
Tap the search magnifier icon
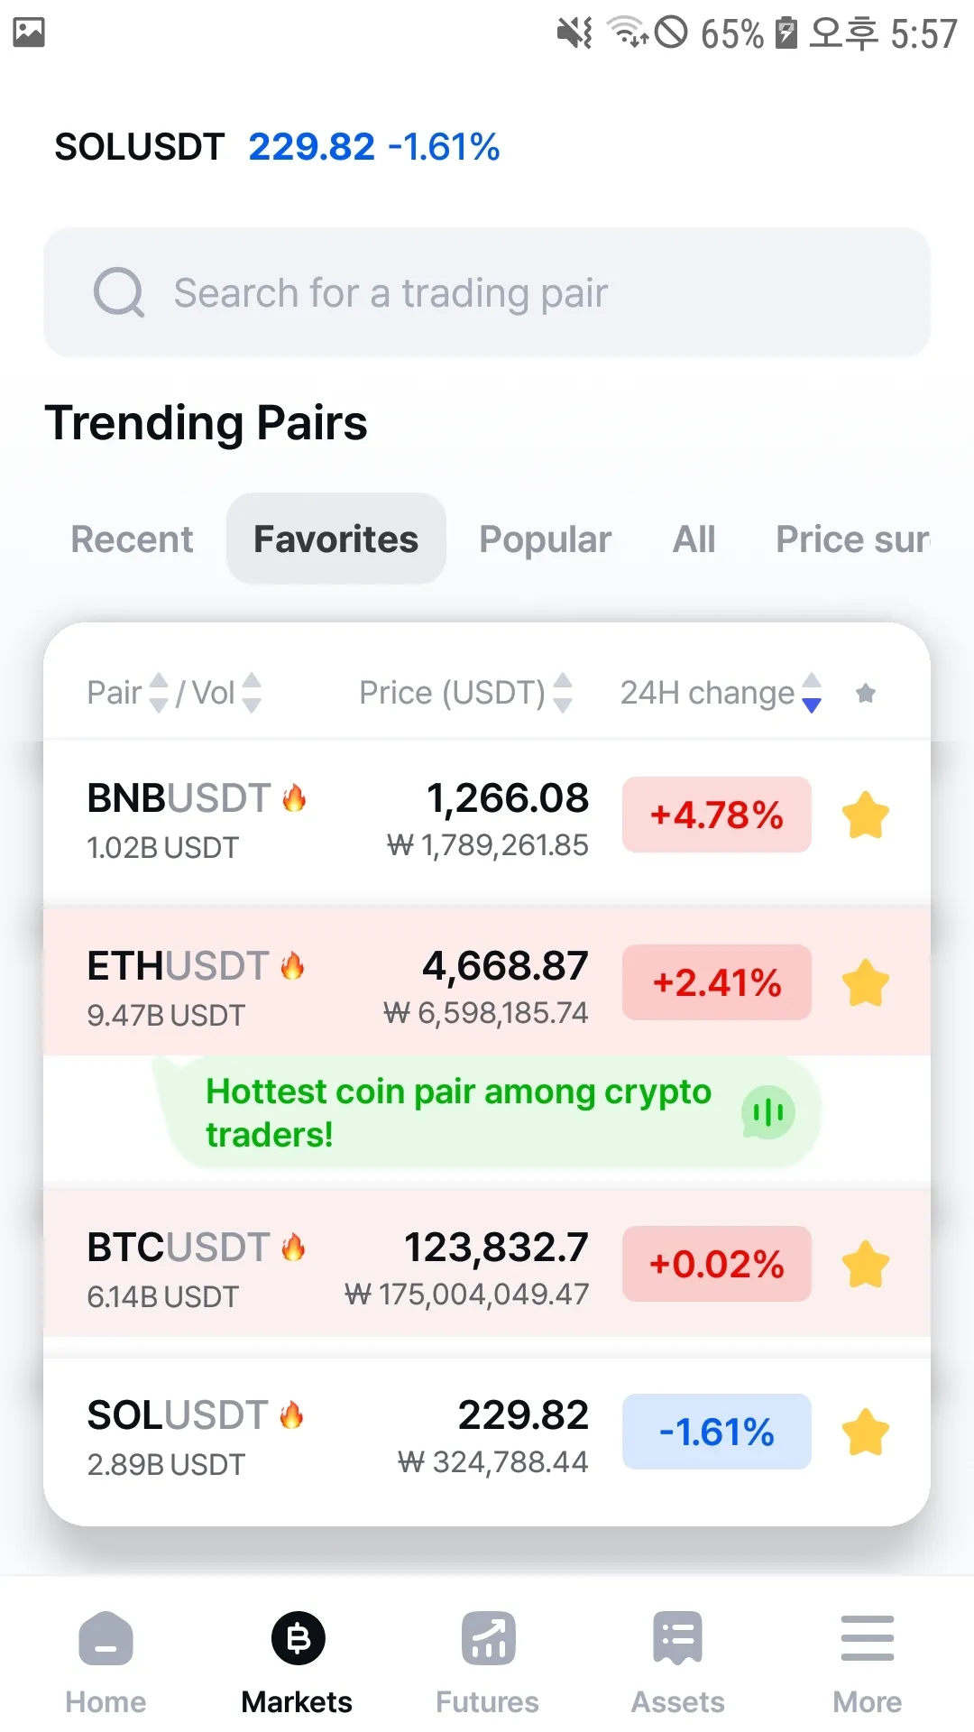(119, 292)
